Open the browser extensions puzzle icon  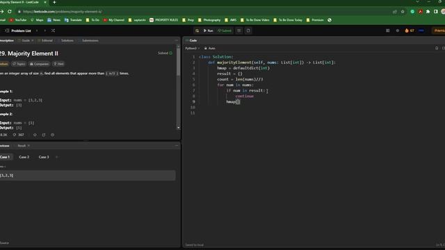(428, 12)
